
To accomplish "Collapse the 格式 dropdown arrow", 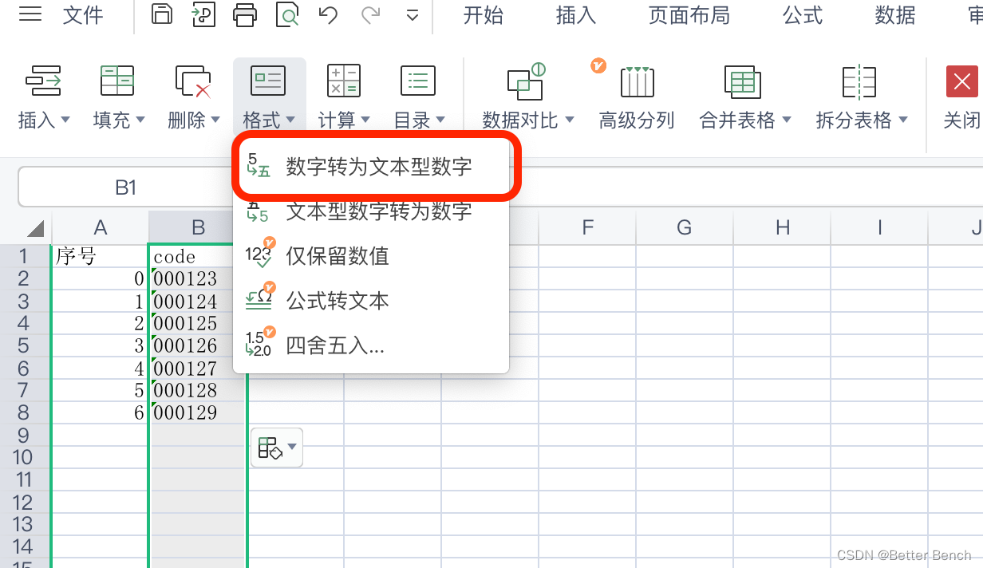I will pyautogui.click(x=290, y=120).
